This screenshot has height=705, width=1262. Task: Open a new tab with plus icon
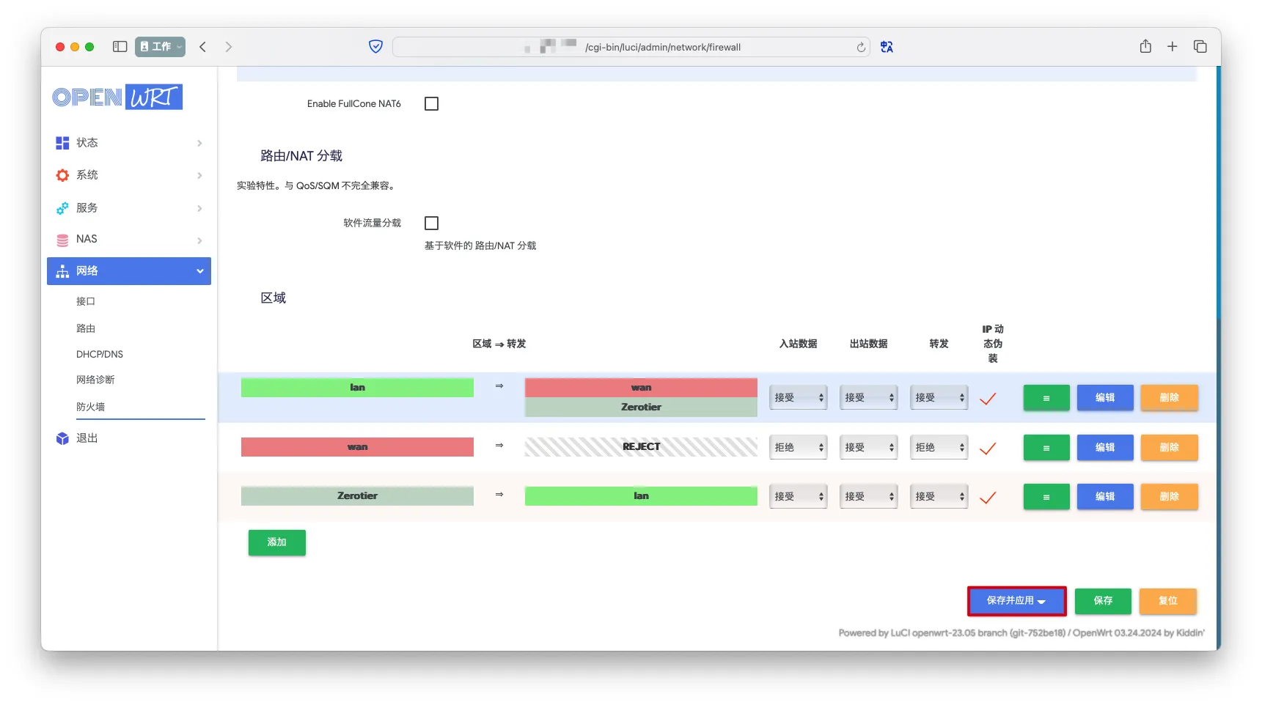click(1173, 46)
